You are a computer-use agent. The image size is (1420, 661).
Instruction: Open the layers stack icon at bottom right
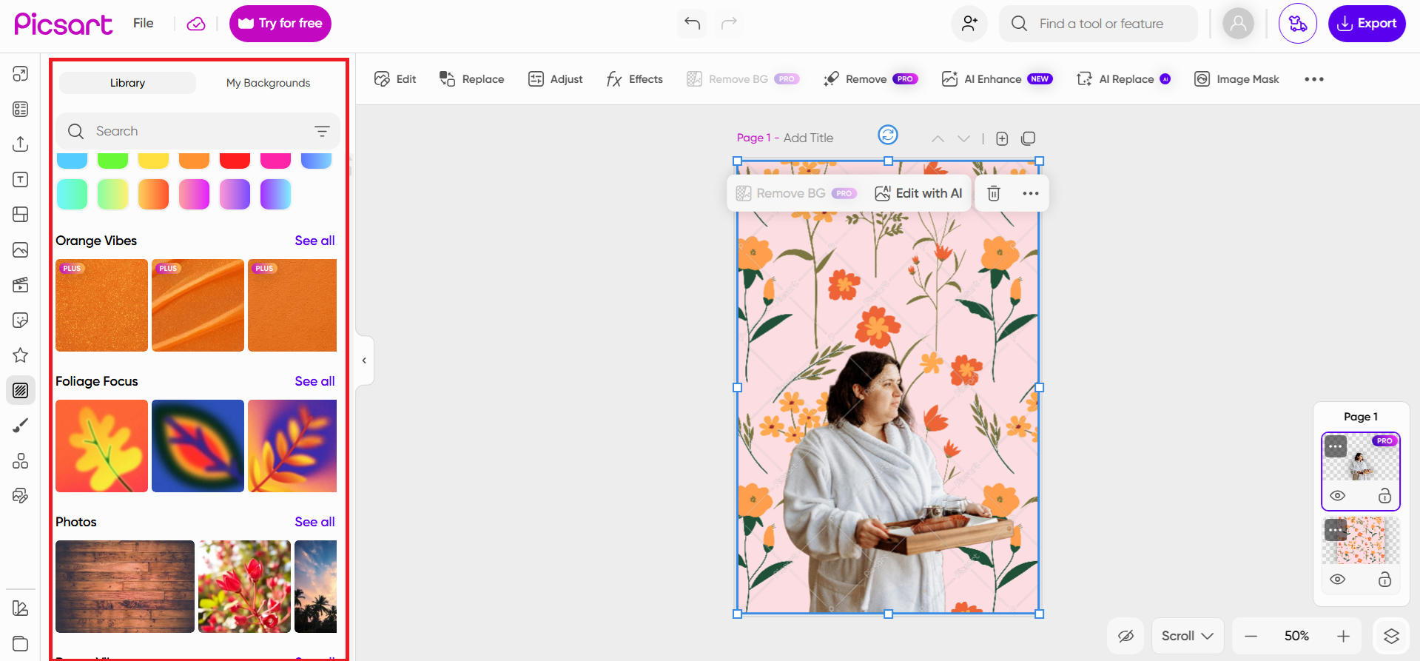coord(1391,636)
